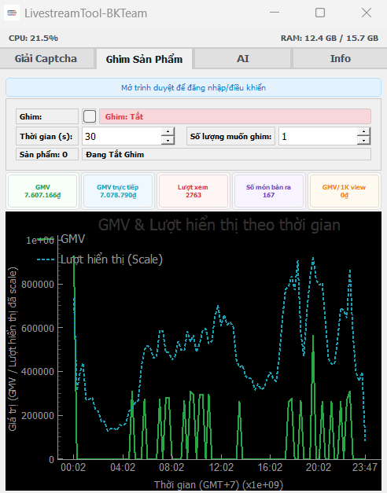Click the 12:02 tick on the time axis

click(x=221, y=467)
